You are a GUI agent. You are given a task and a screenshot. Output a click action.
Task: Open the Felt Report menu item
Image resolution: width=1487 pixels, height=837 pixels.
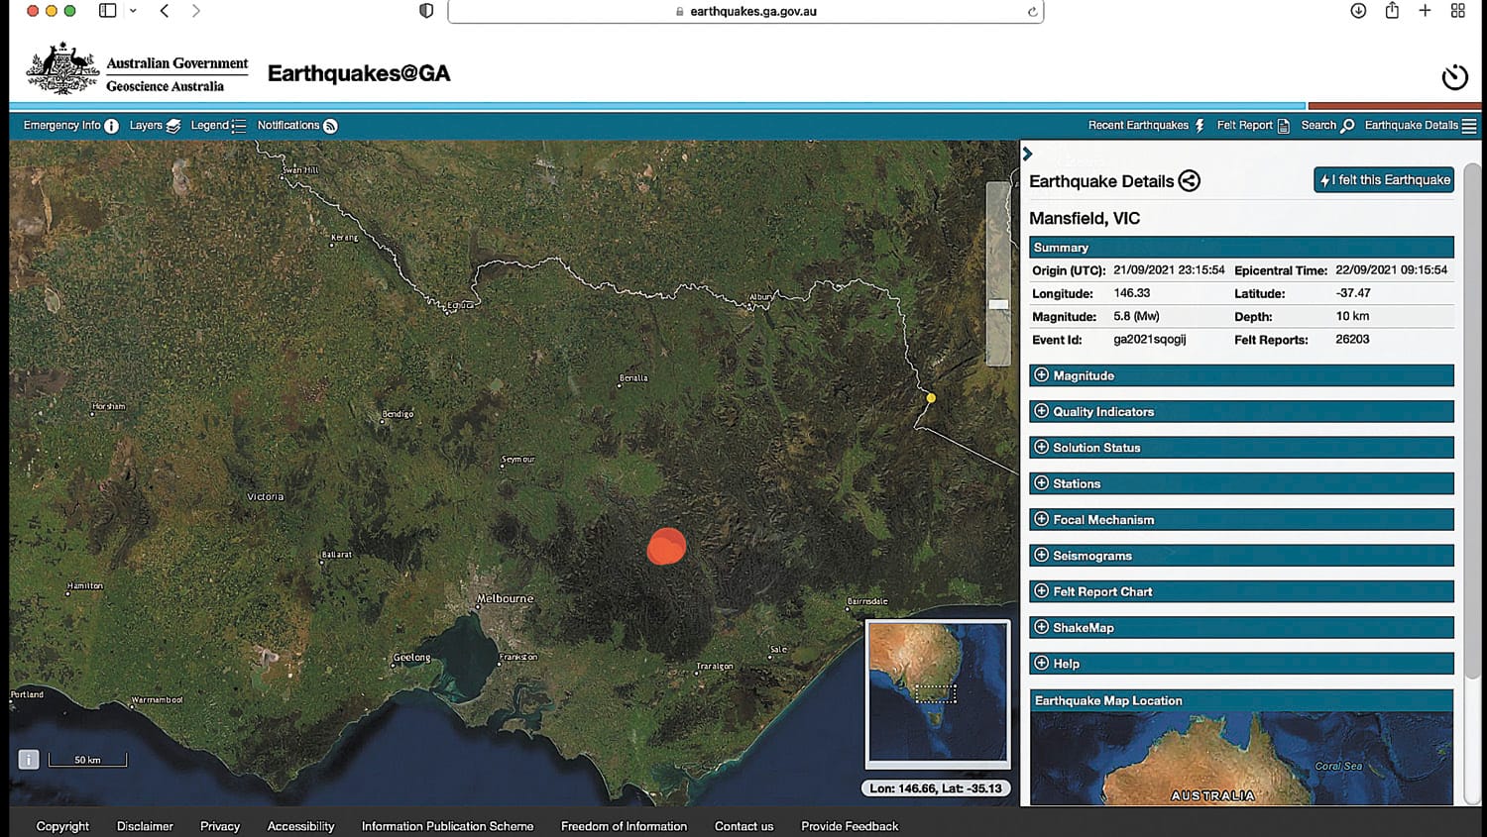tap(1252, 126)
